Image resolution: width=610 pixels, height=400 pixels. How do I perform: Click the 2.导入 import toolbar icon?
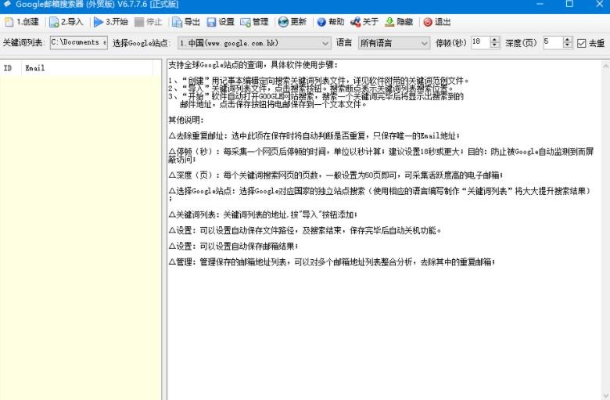point(54,22)
